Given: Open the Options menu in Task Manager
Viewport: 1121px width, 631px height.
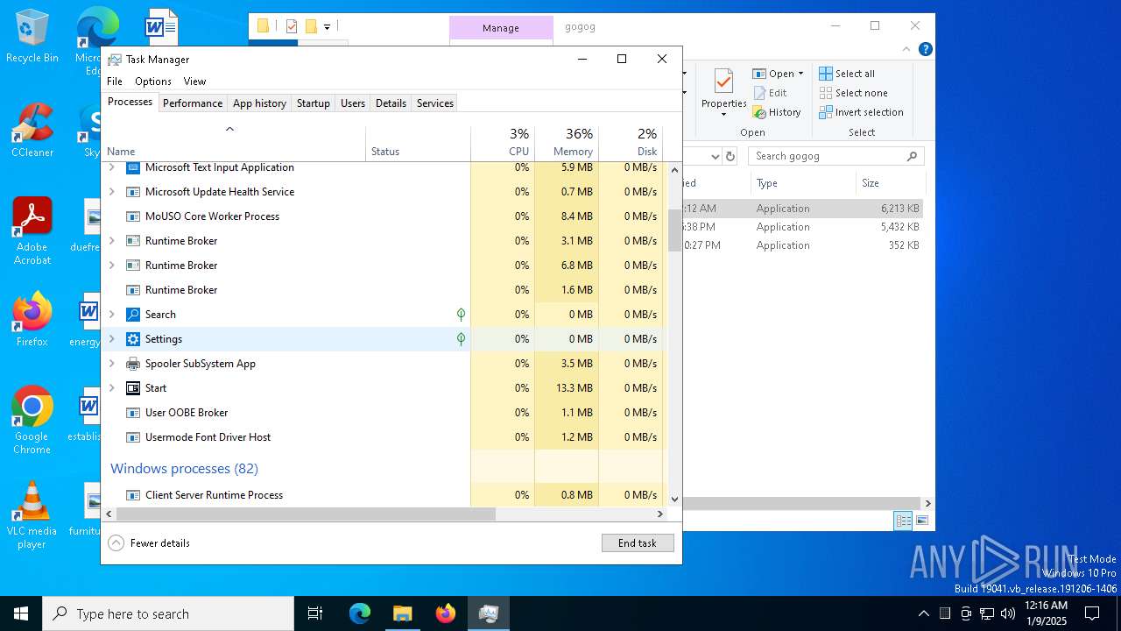Looking at the screenshot, I should pyautogui.click(x=153, y=82).
